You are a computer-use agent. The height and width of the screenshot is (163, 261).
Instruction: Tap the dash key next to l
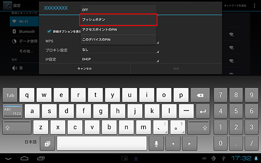tap(186, 111)
